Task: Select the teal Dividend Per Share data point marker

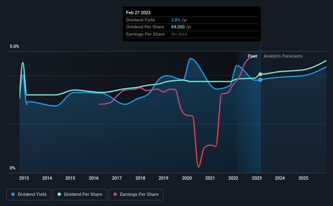Action: (260, 74)
